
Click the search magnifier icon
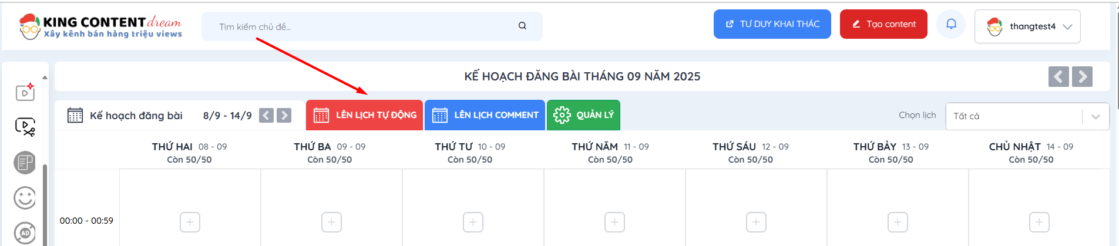(522, 26)
